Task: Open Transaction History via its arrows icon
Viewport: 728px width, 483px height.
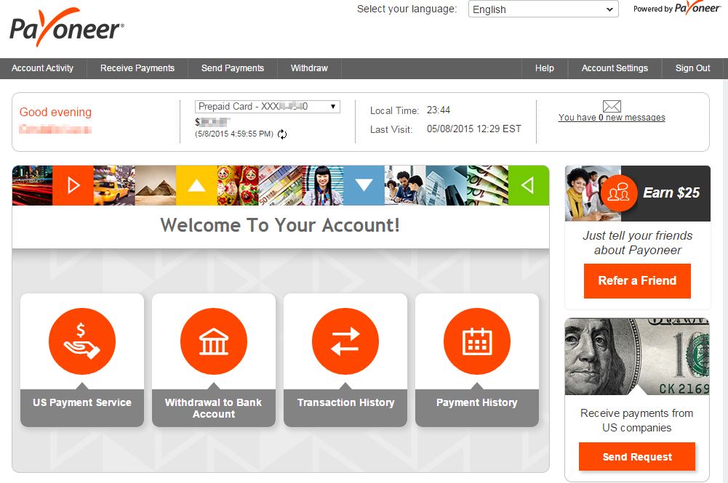Action: click(345, 341)
